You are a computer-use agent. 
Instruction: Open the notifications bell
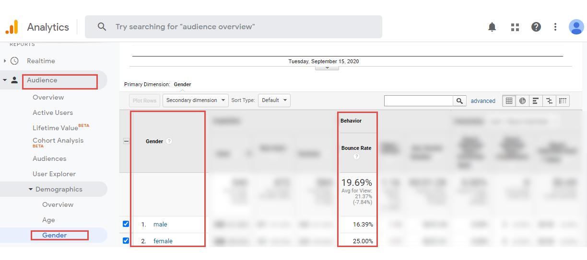tap(492, 27)
